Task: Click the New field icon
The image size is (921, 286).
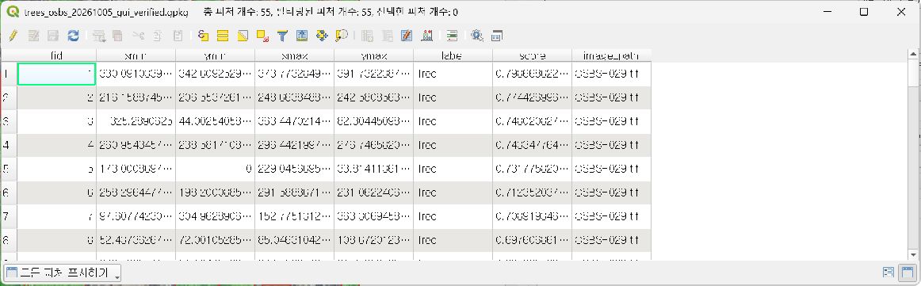Action: 367,36
